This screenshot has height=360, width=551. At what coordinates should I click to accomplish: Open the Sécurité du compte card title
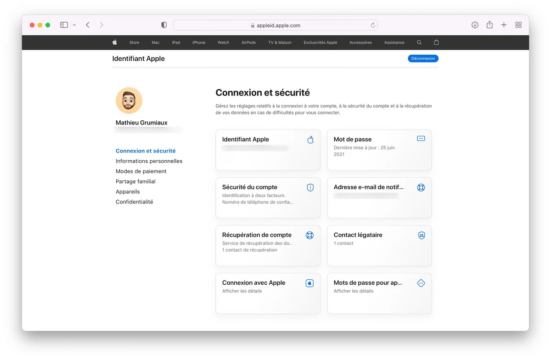pos(250,187)
